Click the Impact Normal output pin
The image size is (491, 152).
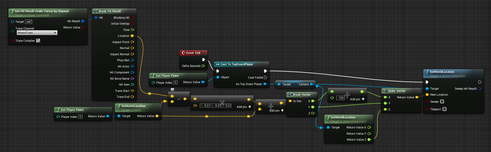pyautogui.click(x=132, y=54)
